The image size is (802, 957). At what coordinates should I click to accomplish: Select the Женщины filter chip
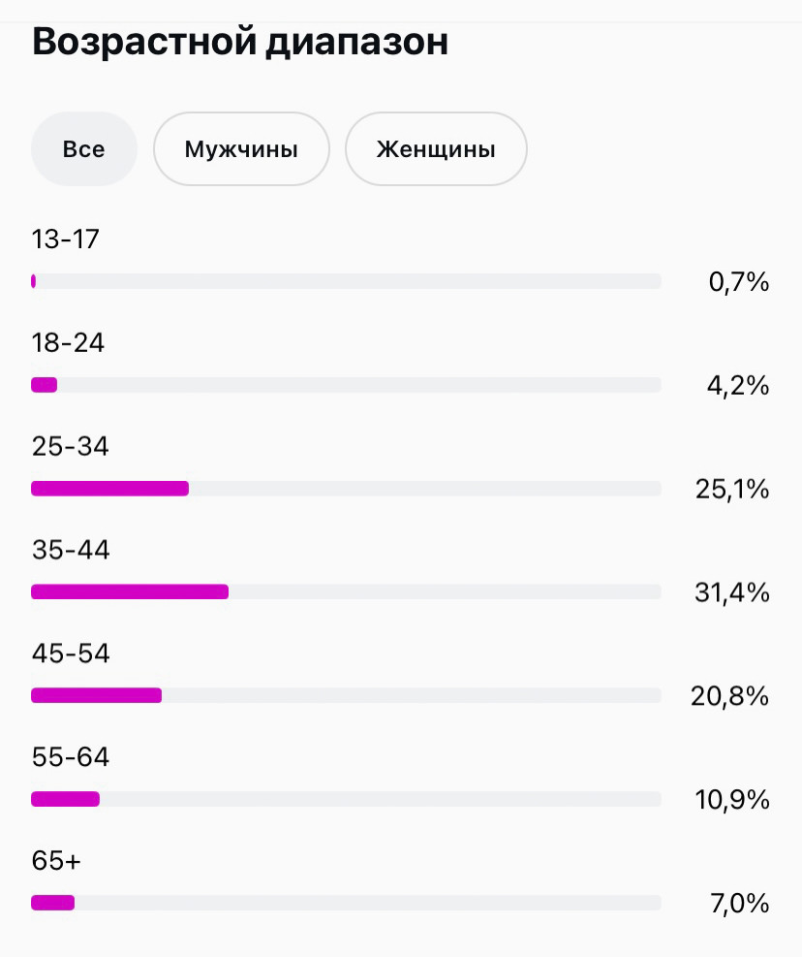click(x=436, y=148)
